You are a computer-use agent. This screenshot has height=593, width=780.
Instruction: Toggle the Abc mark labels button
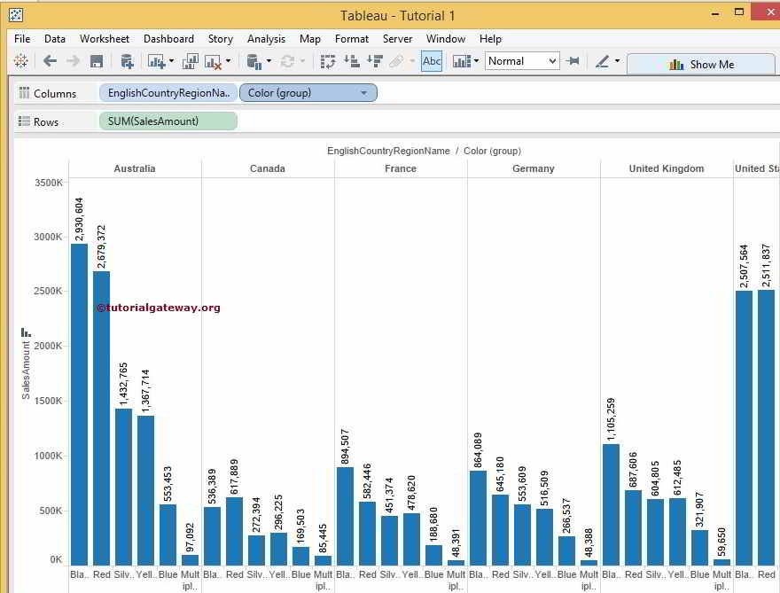point(432,61)
